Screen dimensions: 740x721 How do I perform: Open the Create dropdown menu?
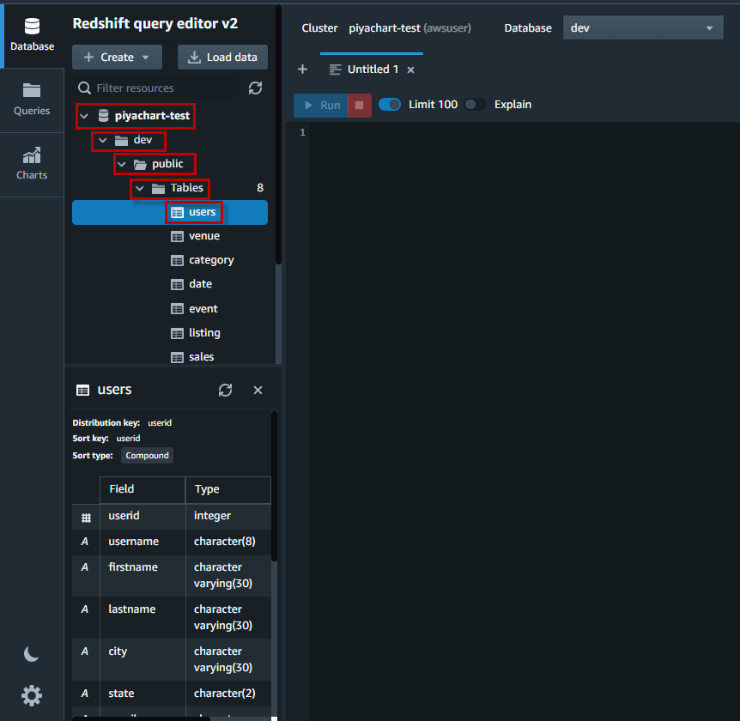(117, 57)
